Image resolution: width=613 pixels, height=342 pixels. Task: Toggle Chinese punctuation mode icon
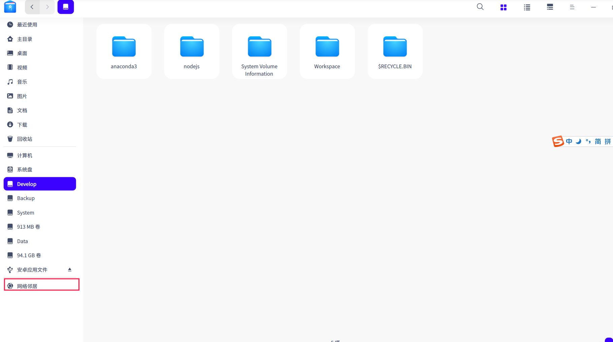pyautogui.click(x=588, y=142)
